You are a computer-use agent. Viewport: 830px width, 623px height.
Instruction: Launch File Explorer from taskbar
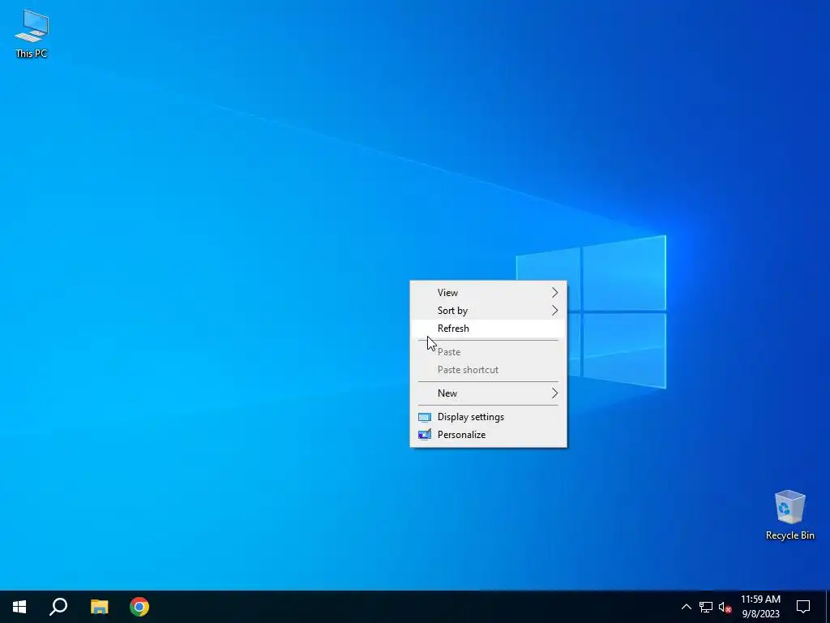point(99,607)
